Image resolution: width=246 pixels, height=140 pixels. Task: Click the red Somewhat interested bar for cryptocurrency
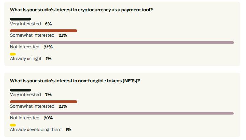pyautogui.click(x=44, y=31)
